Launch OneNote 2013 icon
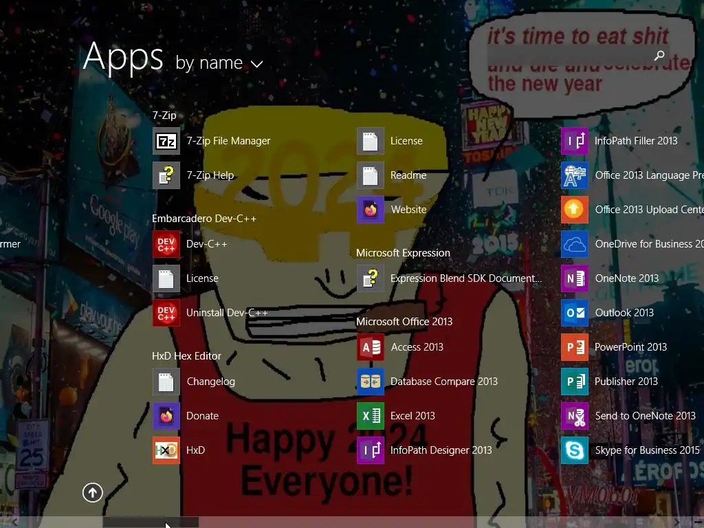The width and height of the screenshot is (704, 528). click(x=575, y=278)
